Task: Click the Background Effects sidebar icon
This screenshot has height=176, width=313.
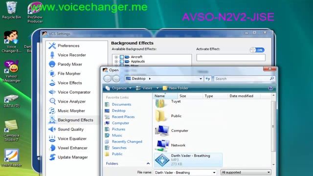Action: (52, 120)
